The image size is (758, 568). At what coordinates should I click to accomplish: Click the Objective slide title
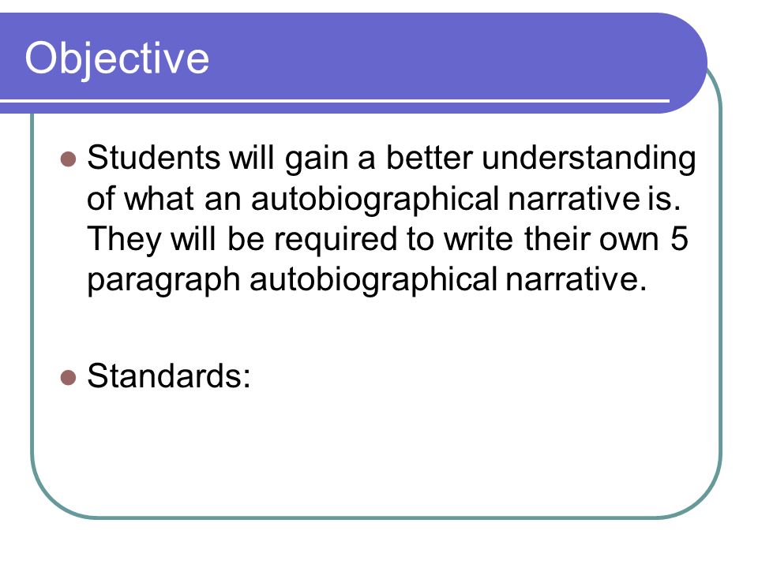click(117, 59)
